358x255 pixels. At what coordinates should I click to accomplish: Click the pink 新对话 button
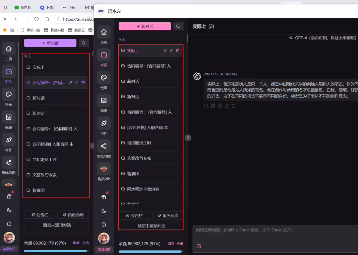tap(145, 26)
